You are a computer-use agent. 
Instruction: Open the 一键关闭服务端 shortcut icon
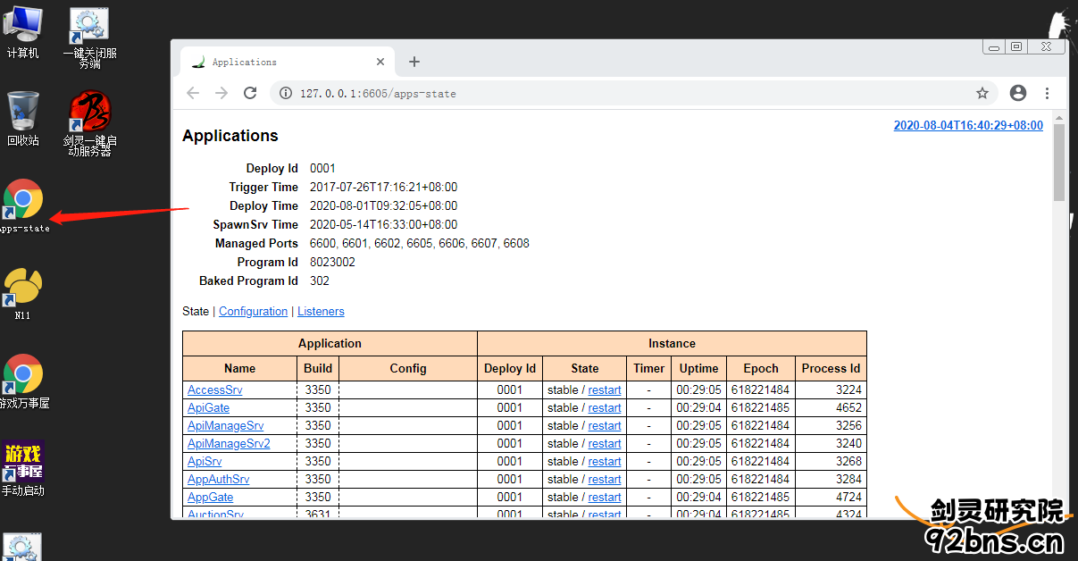tap(89, 38)
